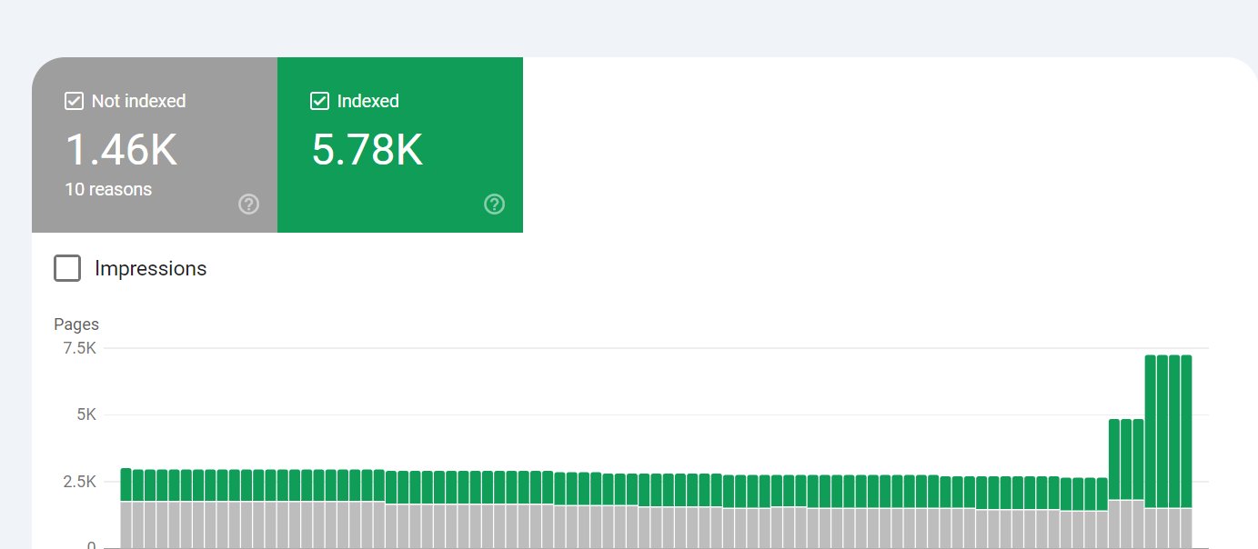Click the 5K axis value
1258x549 pixels.
(86, 414)
